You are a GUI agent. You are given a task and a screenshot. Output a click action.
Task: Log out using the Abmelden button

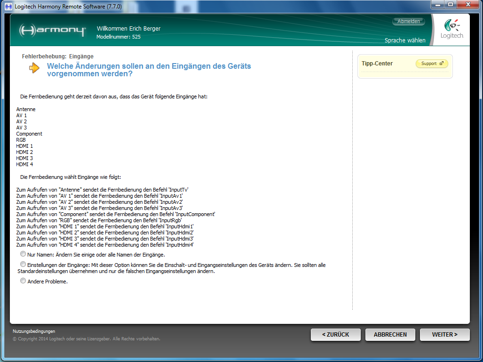pos(408,22)
